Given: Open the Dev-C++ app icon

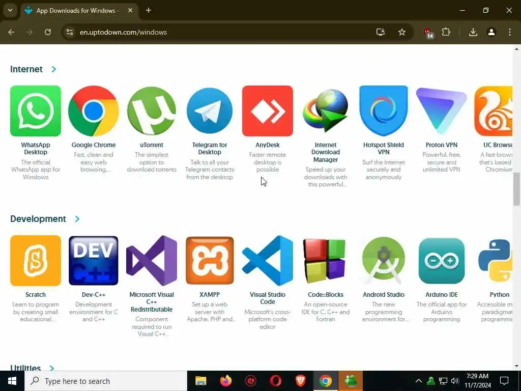Looking at the screenshot, I should pyautogui.click(x=94, y=261).
